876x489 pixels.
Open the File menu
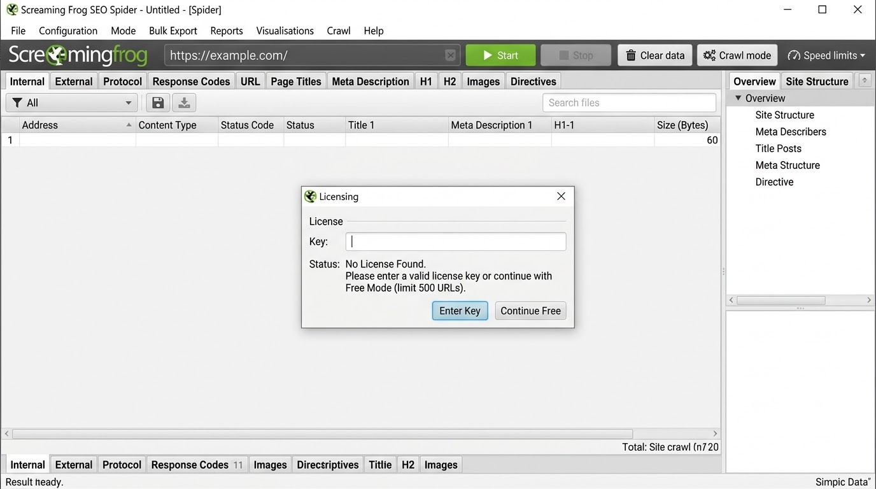tap(18, 31)
